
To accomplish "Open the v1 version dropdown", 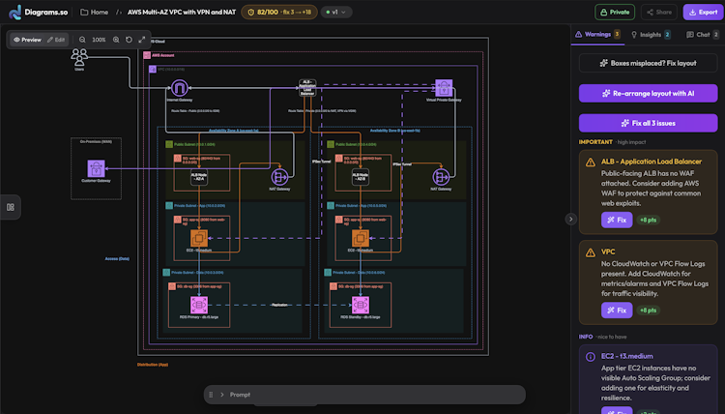I will 336,12.
